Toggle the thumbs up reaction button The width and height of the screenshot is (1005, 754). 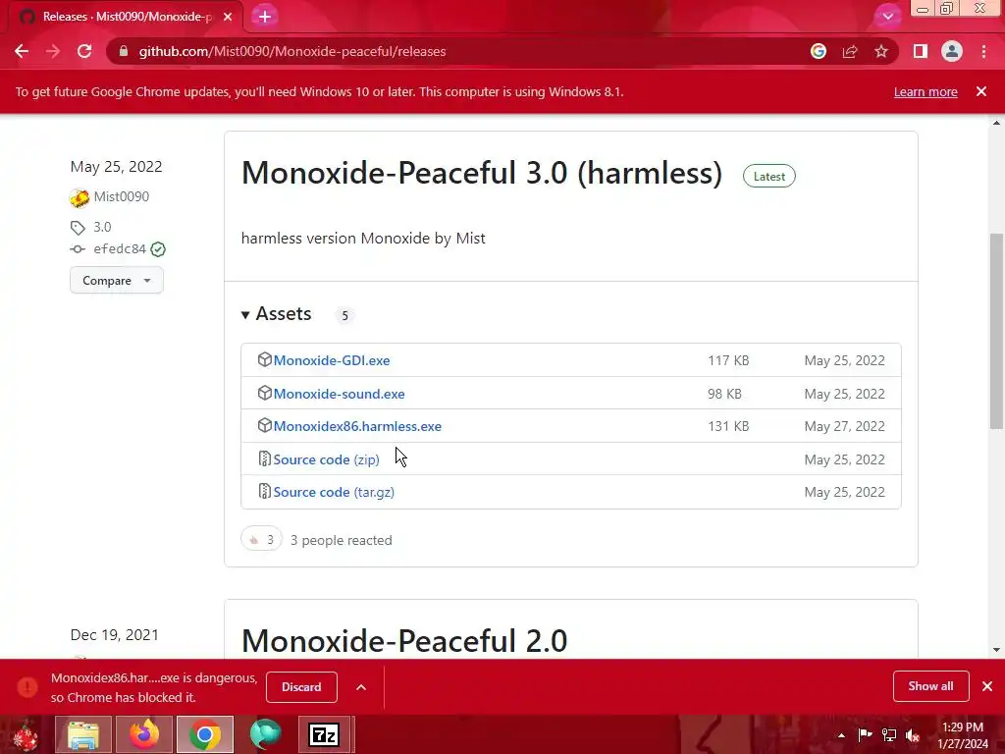pyautogui.click(x=261, y=539)
